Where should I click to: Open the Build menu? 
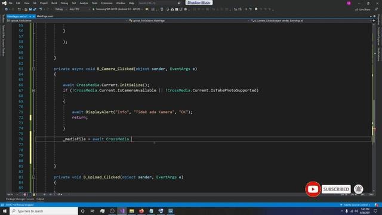tap(54, 3)
